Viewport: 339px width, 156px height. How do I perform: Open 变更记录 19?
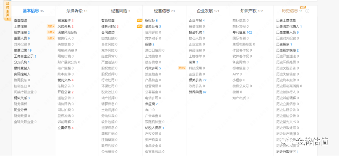[23, 50]
